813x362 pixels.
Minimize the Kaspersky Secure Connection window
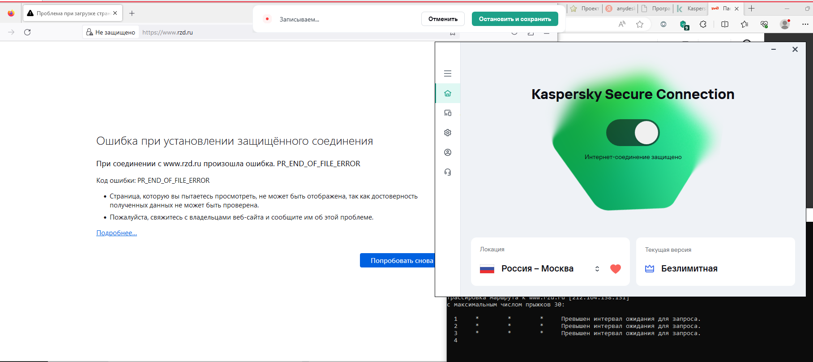(x=774, y=49)
